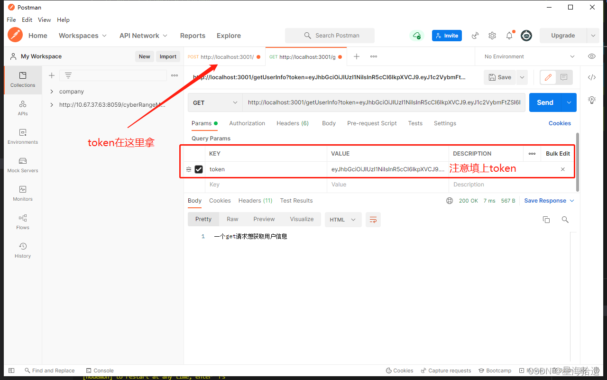Viewport: 607px width, 380px height.
Task: Open the user avatar menu
Action: click(526, 36)
